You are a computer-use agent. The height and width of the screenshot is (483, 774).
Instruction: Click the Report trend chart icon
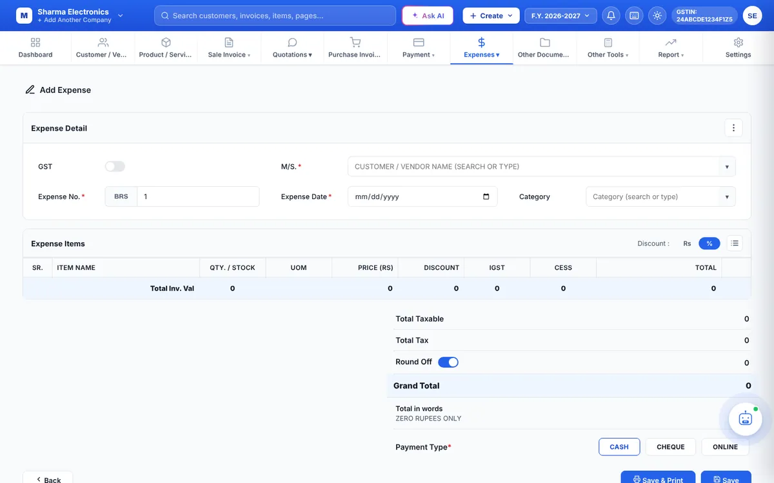click(x=671, y=43)
